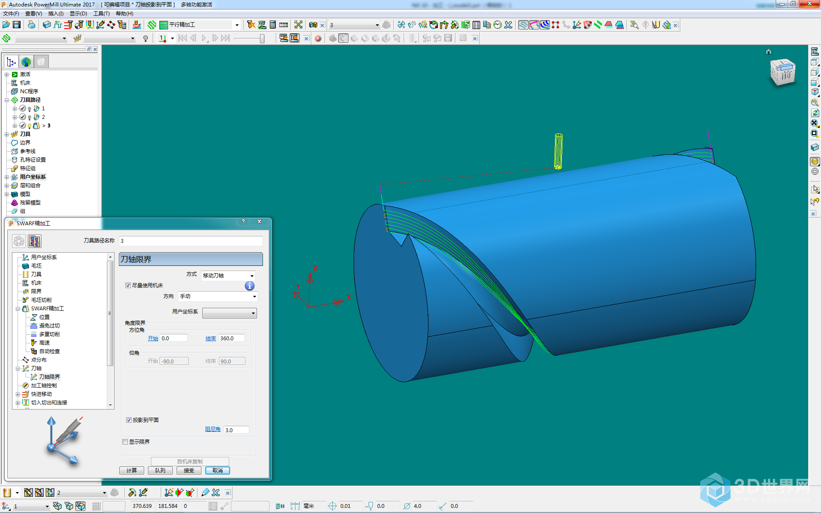Open the 插入(I) menu
The width and height of the screenshot is (821, 513).
click(x=56, y=14)
